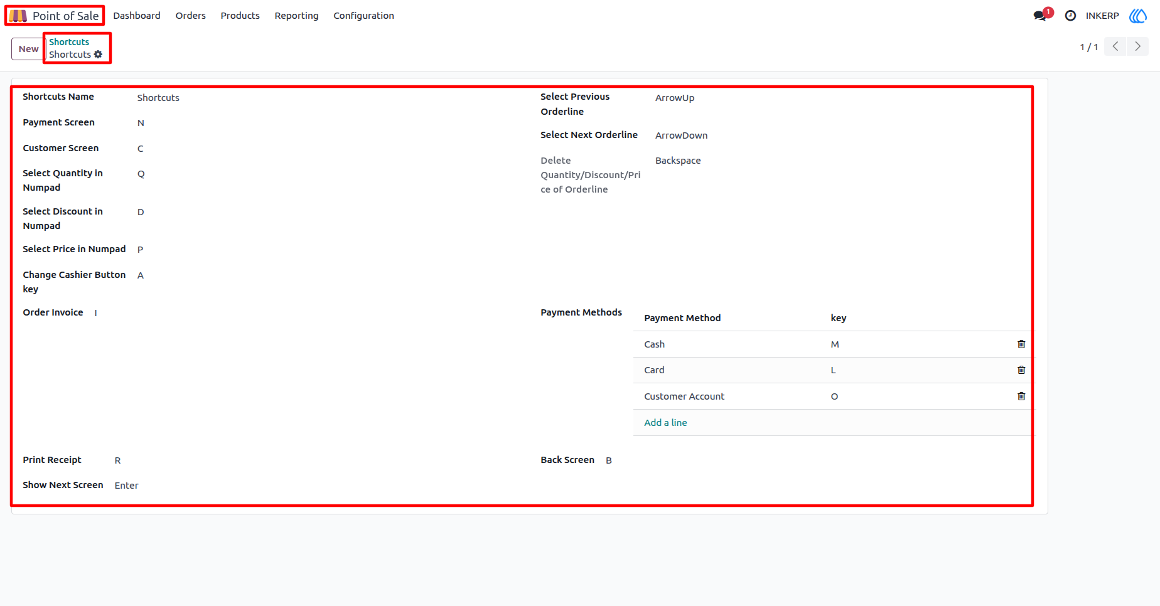Screen dimensions: 1160x606
Task: Open the Products menu
Action: pyautogui.click(x=240, y=16)
